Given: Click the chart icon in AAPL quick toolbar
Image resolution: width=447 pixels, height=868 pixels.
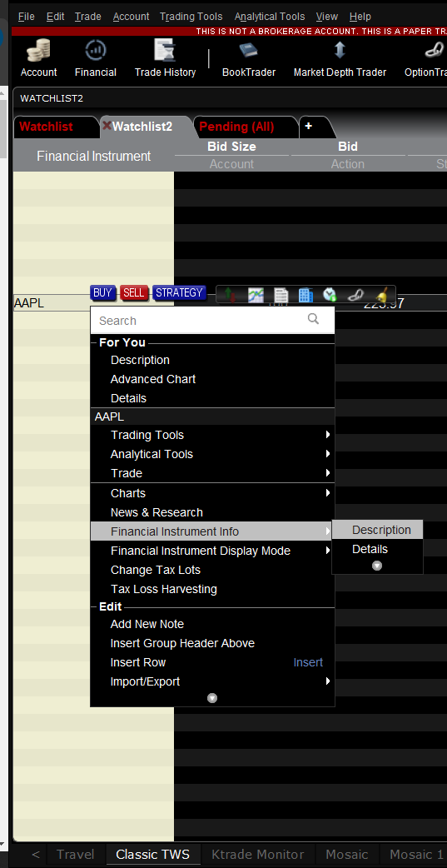Looking at the screenshot, I should [256, 295].
